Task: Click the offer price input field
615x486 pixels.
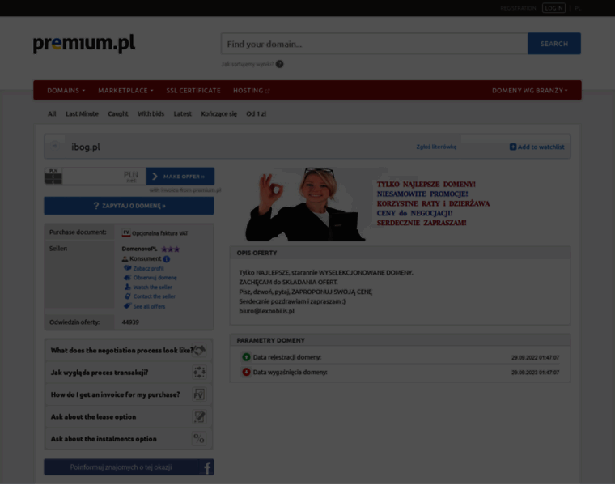Action: (104, 177)
